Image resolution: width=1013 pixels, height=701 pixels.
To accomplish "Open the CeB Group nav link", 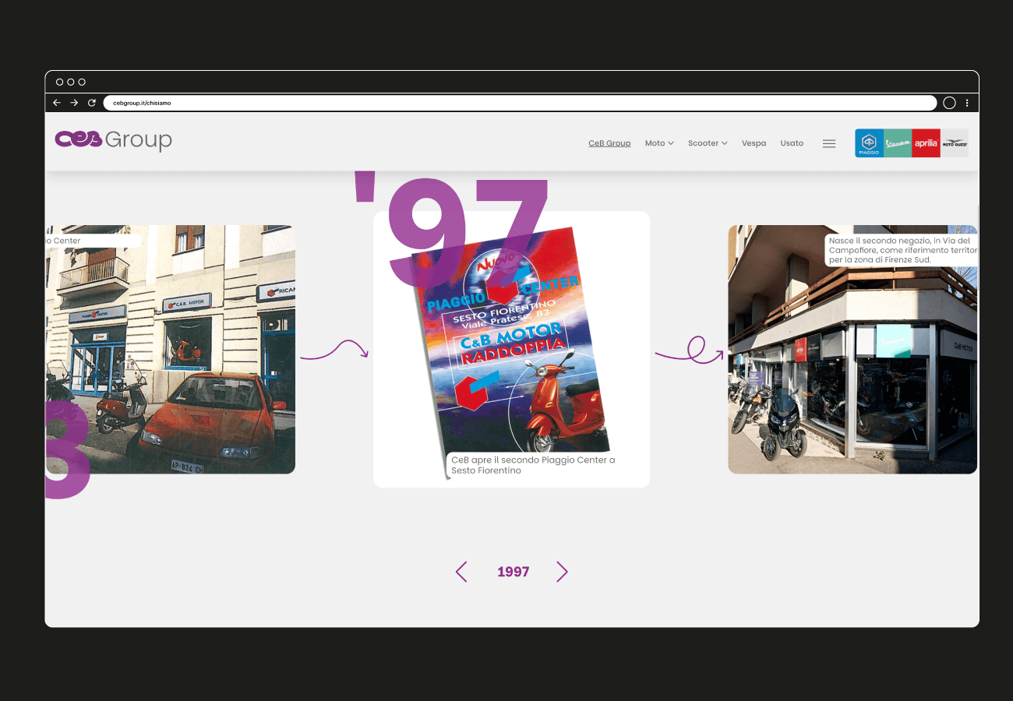I will [609, 143].
